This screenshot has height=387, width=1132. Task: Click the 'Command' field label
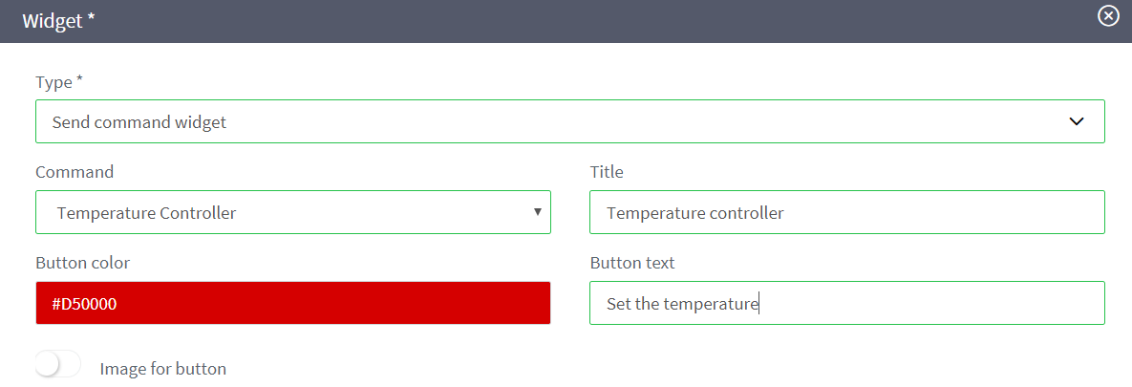point(75,172)
